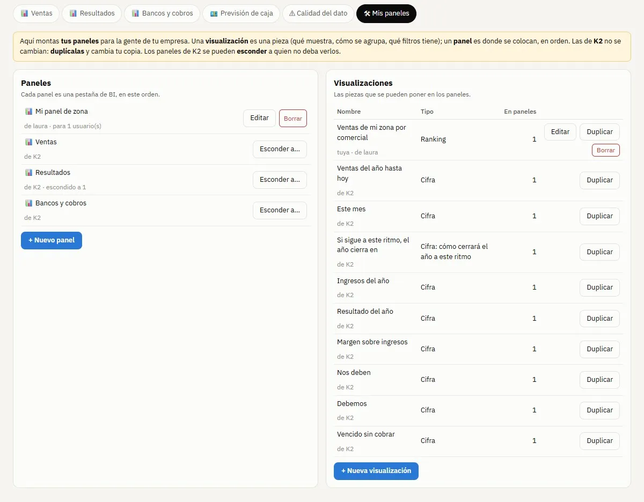Duplicate the Este mes visualization
This screenshot has width=644, height=502.
pos(599,216)
